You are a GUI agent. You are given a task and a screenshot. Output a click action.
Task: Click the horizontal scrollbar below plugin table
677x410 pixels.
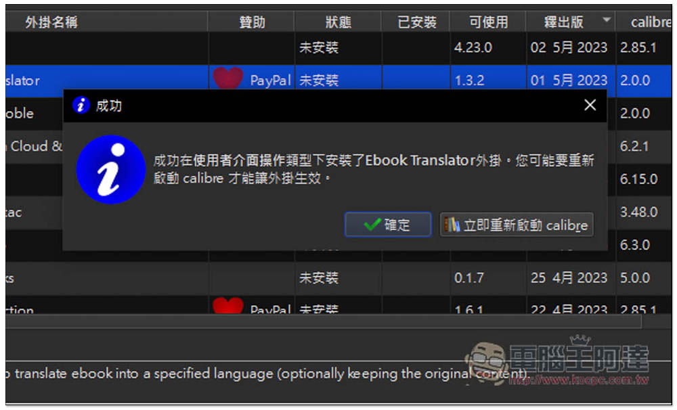pyautogui.click(x=324, y=321)
